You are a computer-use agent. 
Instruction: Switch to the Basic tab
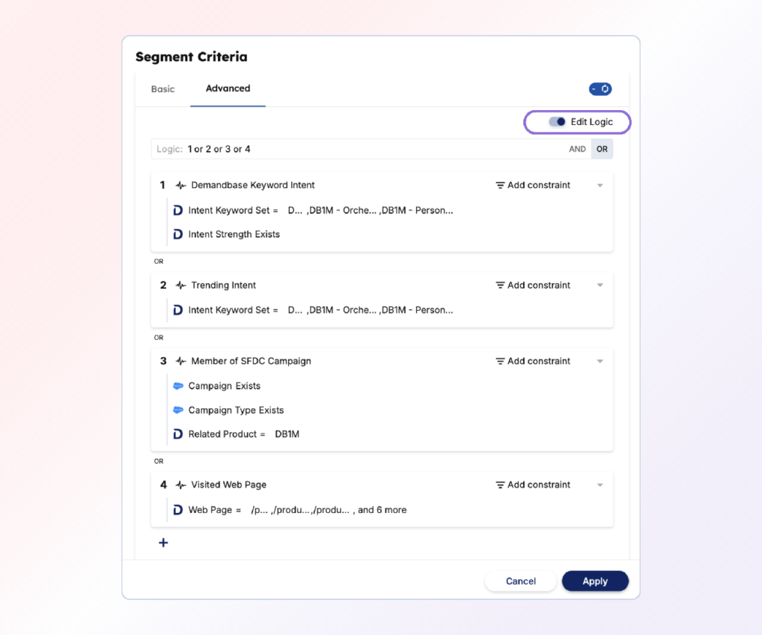point(163,89)
